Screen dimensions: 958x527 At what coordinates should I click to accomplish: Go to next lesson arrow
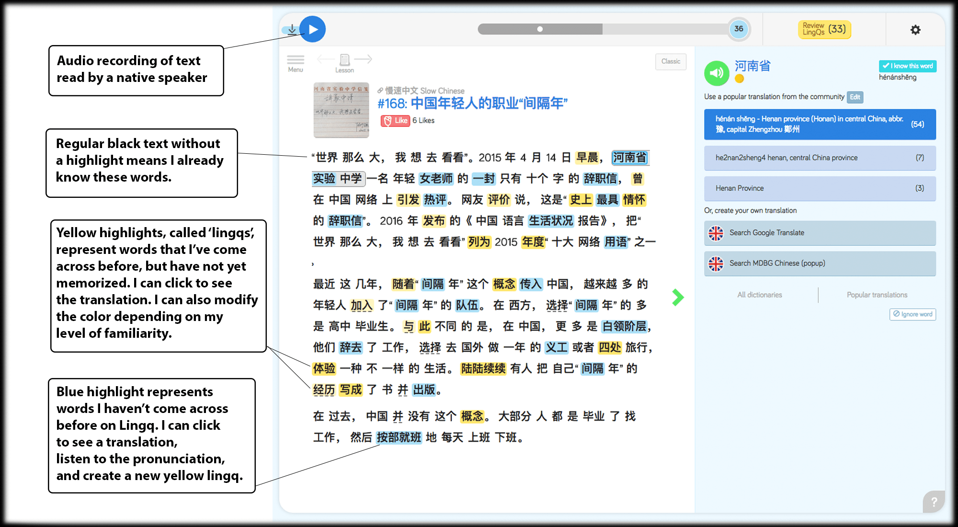364,59
